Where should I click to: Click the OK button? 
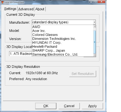point(46,106)
